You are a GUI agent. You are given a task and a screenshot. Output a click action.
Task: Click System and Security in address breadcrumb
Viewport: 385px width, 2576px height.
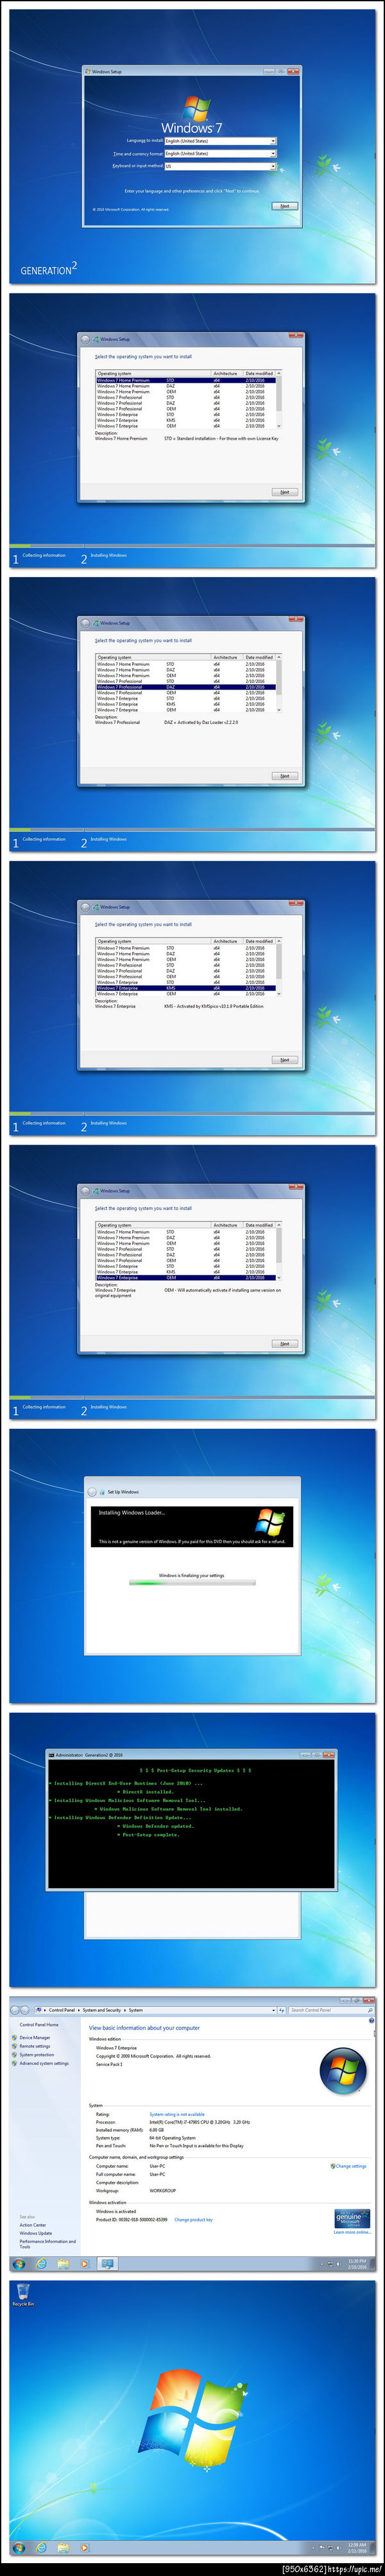pyautogui.click(x=101, y=2010)
